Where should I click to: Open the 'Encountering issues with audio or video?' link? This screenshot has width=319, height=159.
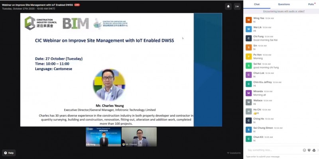pyautogui.click(x=284, y=12)
